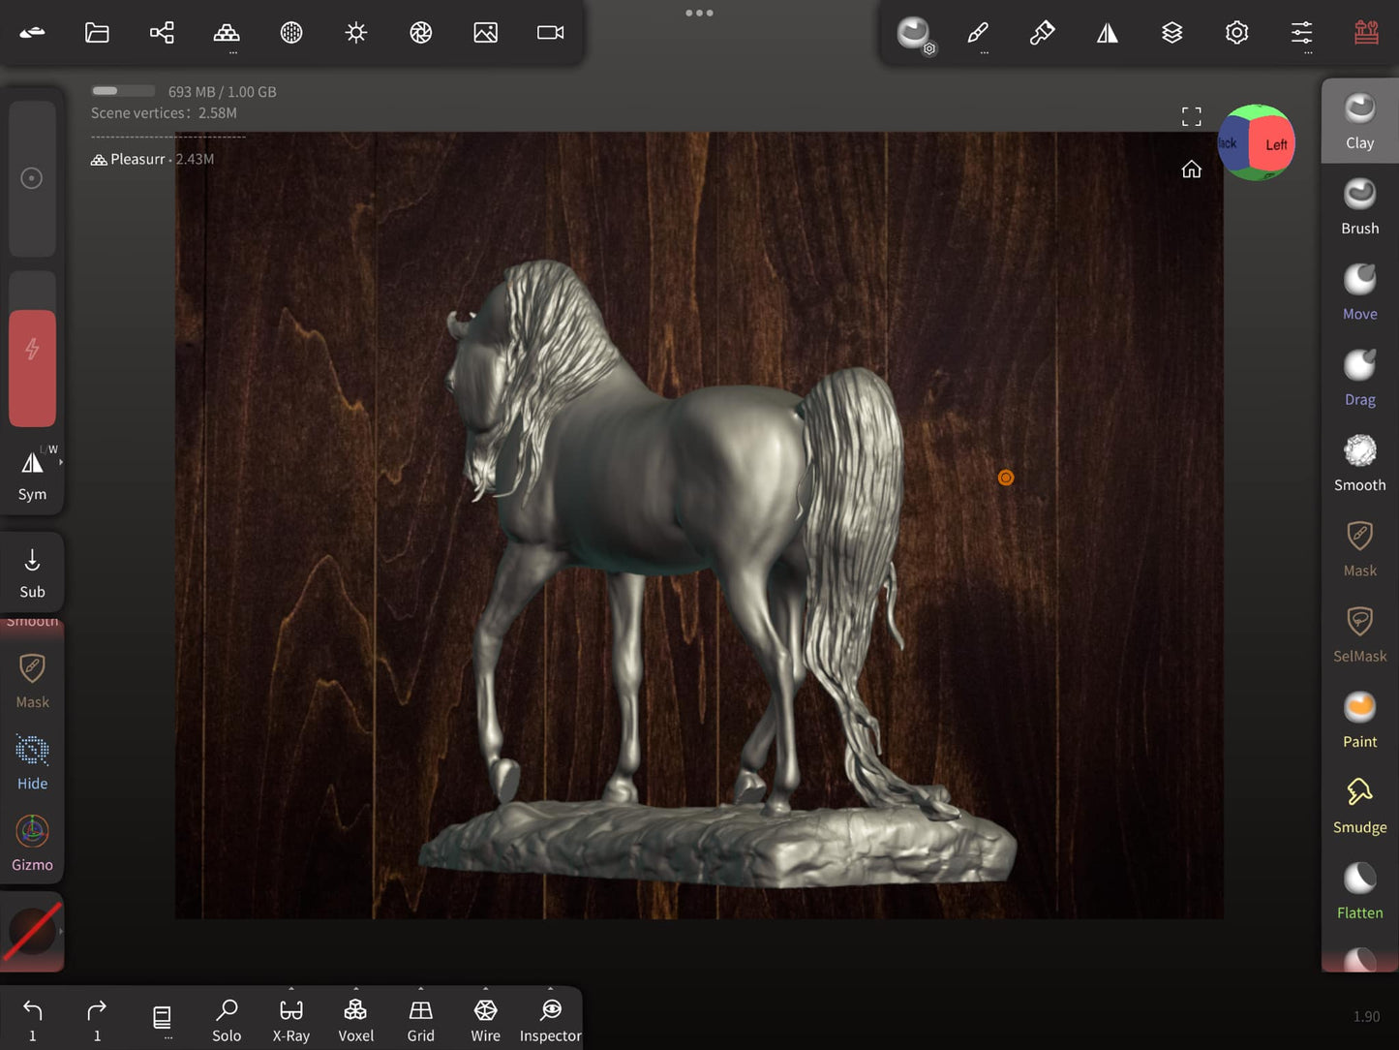
Task: Click the Scene vertices 2.58M readout
Action: pos(164,113)
